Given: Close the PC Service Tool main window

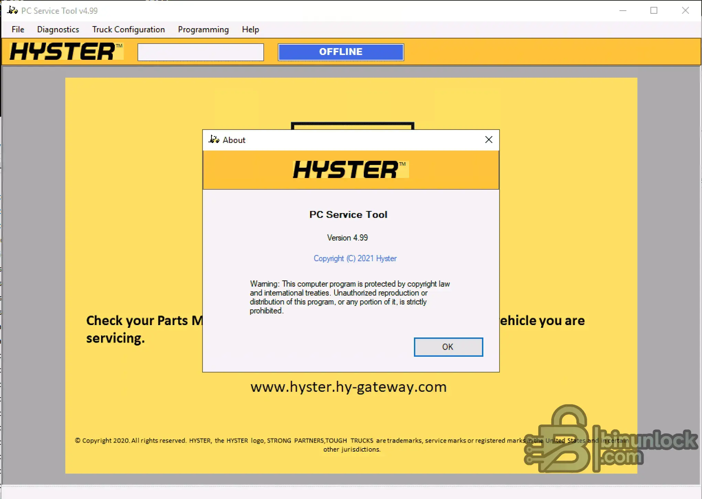Looking at the screenshot, I should point(685,11).
